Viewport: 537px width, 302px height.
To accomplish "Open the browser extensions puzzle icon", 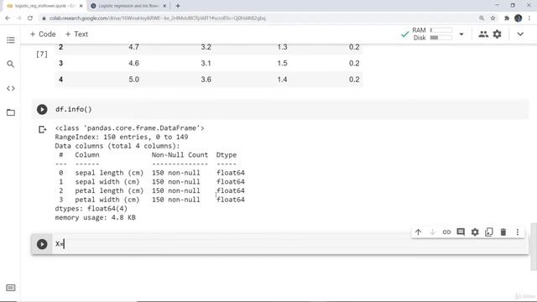I will tap(507, 18).
